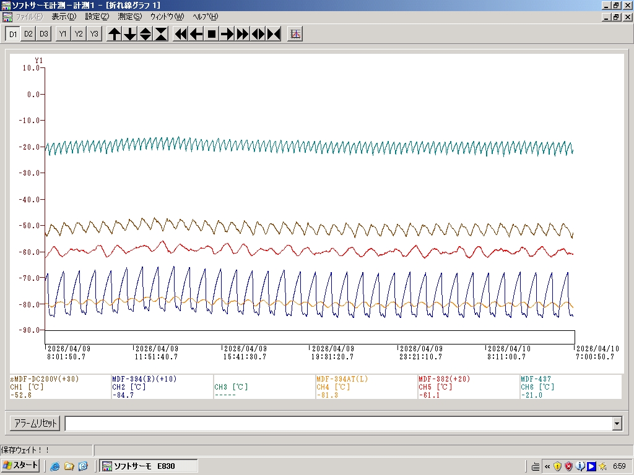Open the 設定(Z) settings menu
This screenshot has height=475, width=634.
97,17
